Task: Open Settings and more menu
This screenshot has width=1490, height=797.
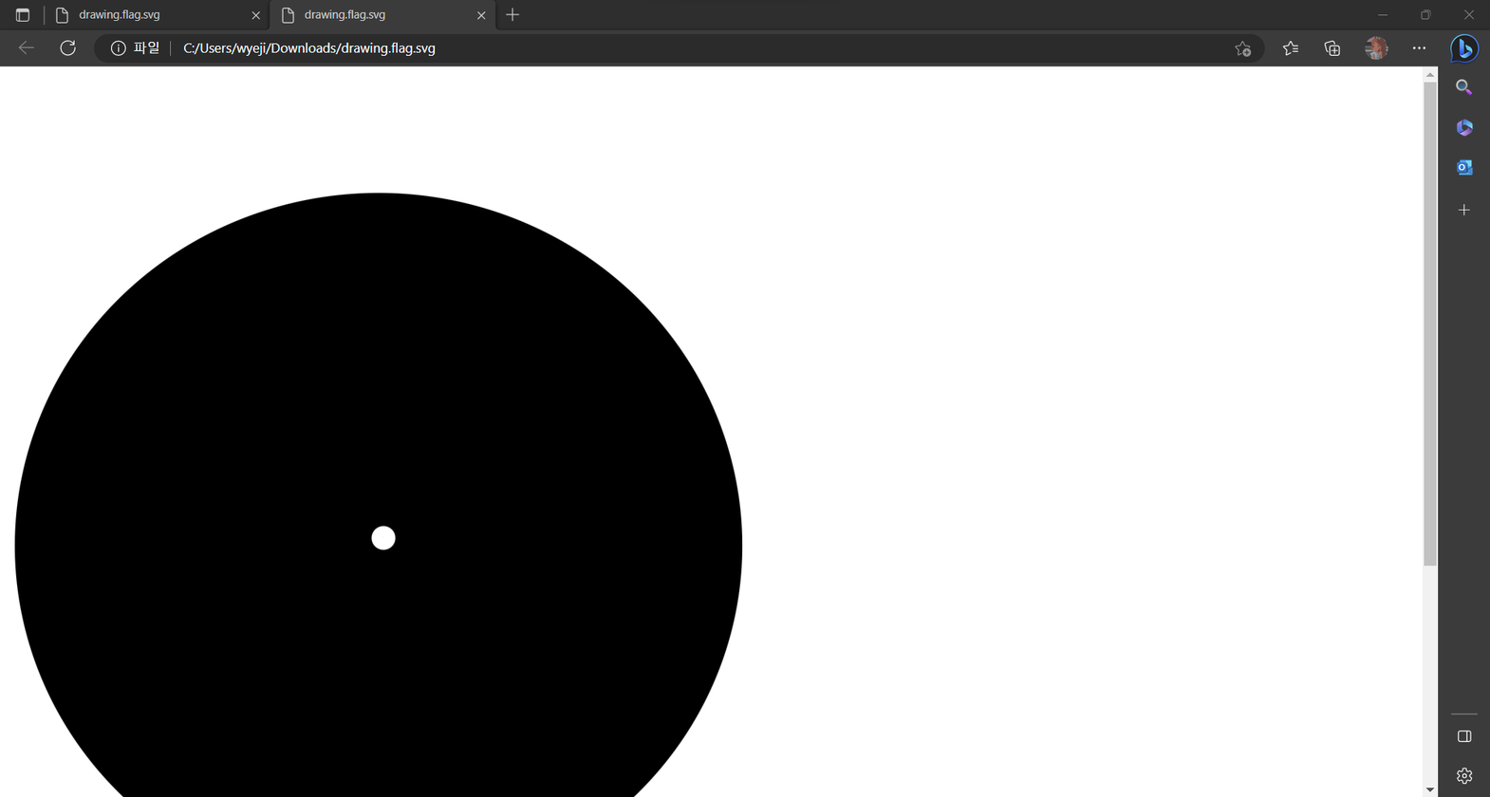Action: pyautogui.click(x=1419, y=48)
